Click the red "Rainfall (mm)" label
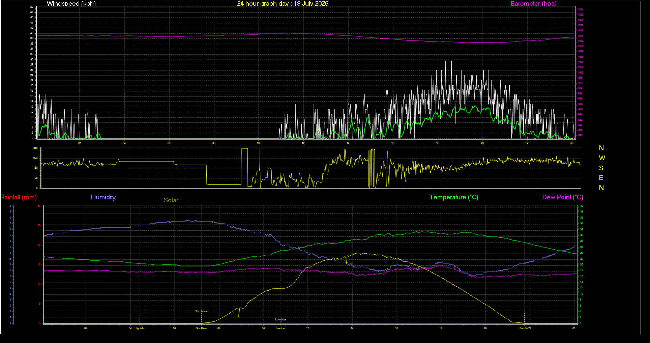650x343 pixels. pyautogui.click(x=19, y=197)
